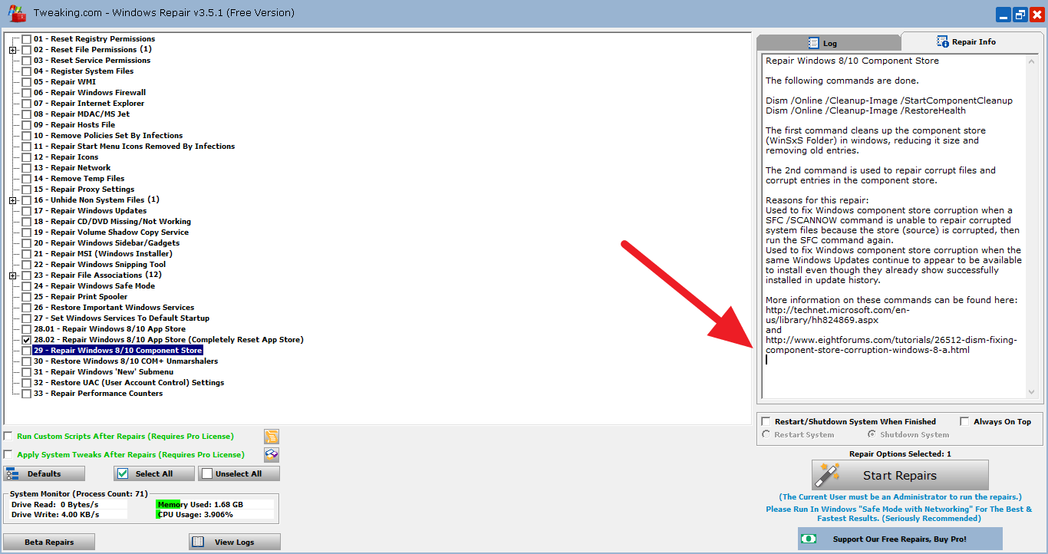
Task: Open the Beta Repairs button
Action: 49,542
